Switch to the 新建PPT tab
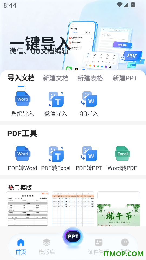The width and height of the screenshot is (146, 260). coord(125,78)
